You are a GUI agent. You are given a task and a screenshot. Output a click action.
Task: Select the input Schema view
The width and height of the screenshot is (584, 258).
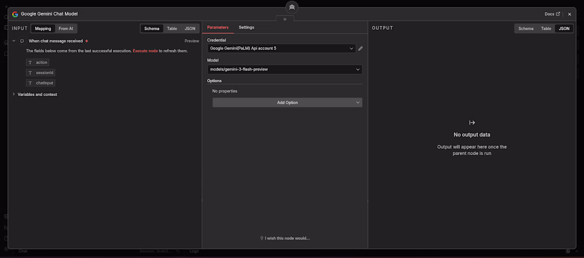(152, 28)
